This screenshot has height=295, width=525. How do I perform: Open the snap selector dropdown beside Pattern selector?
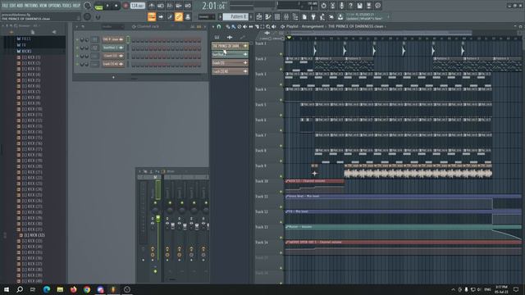click(x=206, y=16)
